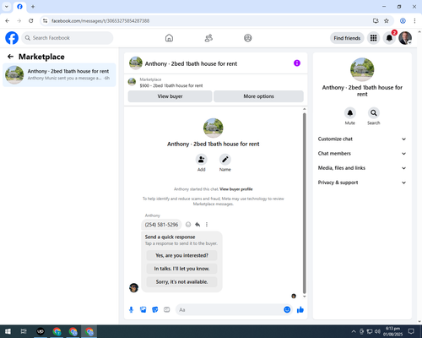Image resolution: width=422 pixels, height=338 pixels.
Task: Add people to the chat
Action: (x=202, y=160)
